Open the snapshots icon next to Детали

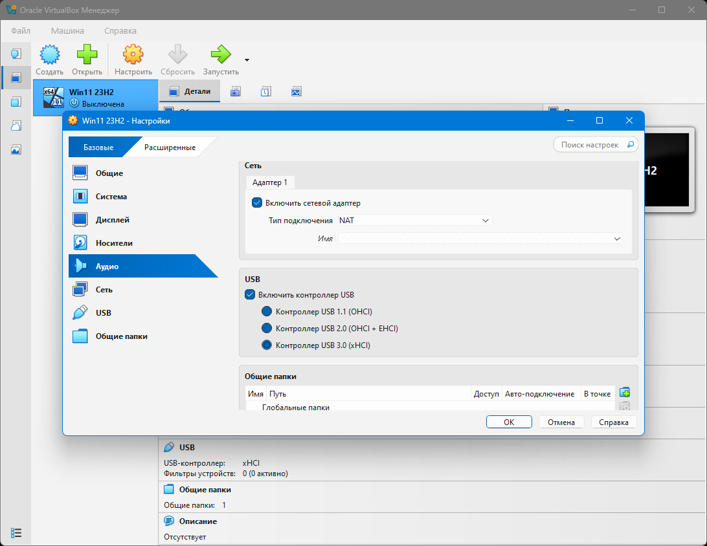236,92
